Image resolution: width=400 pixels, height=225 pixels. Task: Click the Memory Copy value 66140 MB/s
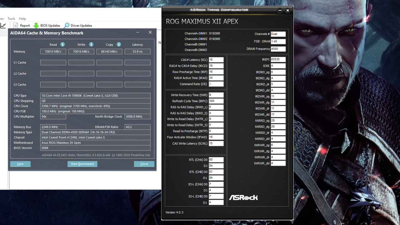[109, 52]
